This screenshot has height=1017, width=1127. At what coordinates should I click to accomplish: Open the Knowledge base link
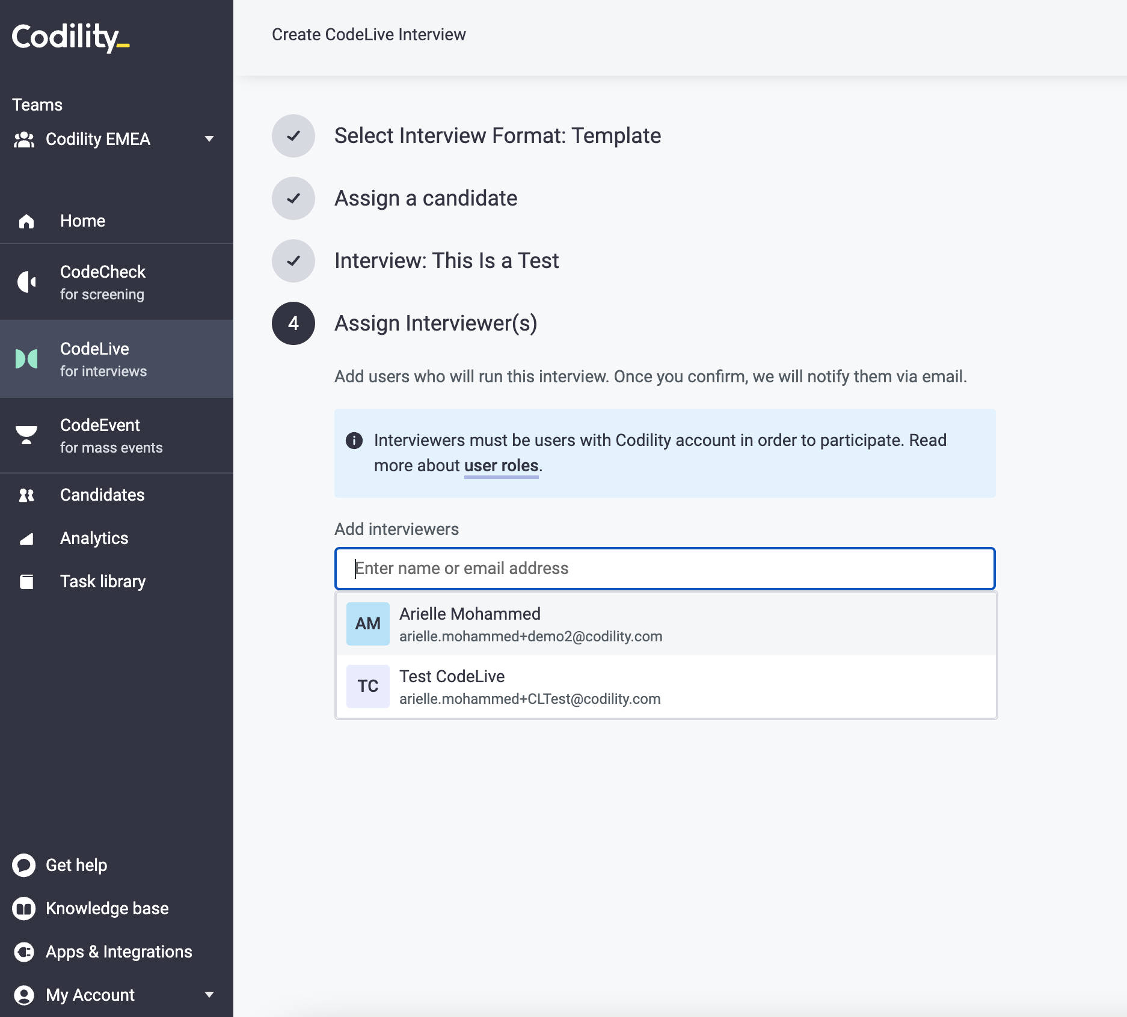[x=107, y=909]
